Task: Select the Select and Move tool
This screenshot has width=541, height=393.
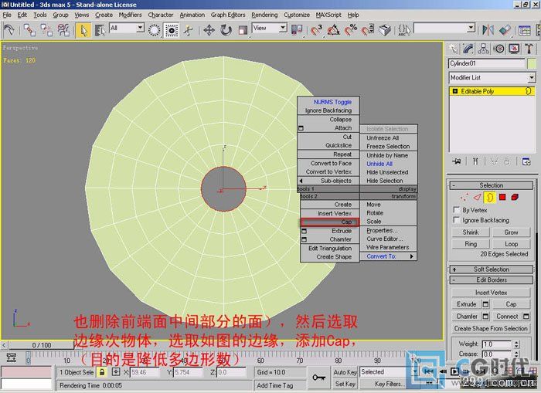Action: point(209,30)
